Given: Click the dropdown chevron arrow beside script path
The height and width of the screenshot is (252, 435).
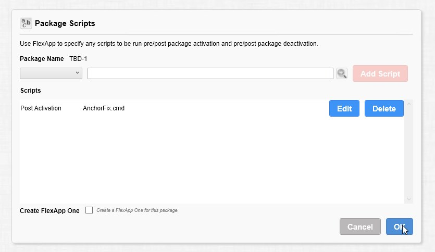Looking at the screenshot, I should click(78, 73).
